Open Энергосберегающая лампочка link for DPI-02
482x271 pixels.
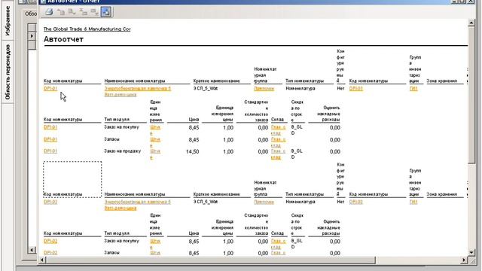(x=137, y=205)
